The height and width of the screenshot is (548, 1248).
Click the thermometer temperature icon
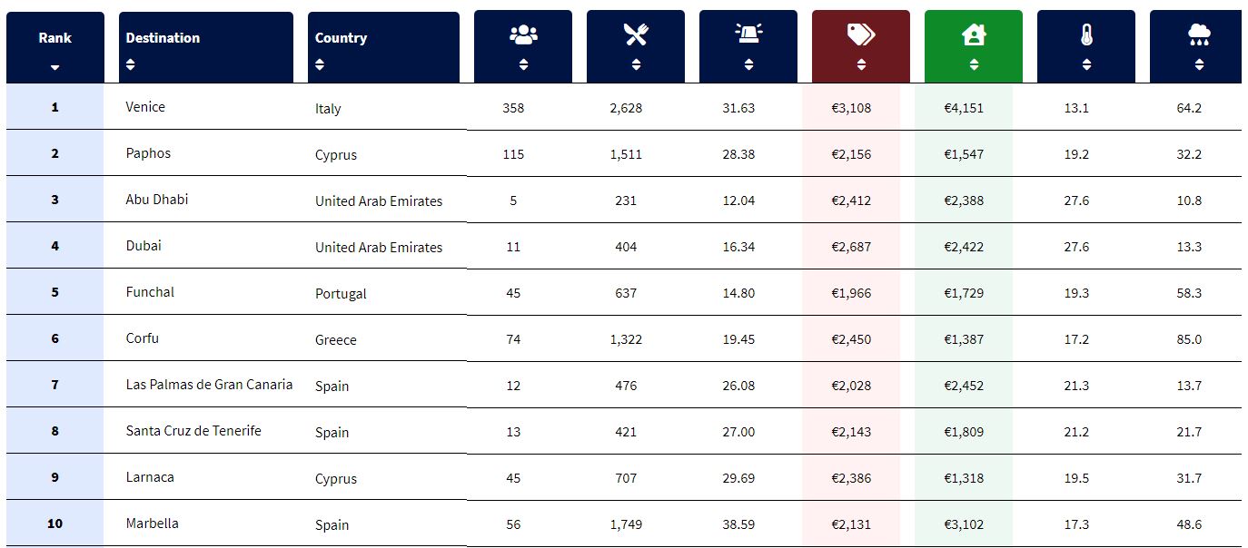1086,35
